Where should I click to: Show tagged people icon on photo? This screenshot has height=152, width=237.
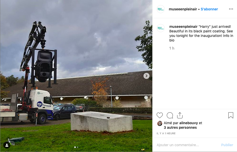point(7,145)
